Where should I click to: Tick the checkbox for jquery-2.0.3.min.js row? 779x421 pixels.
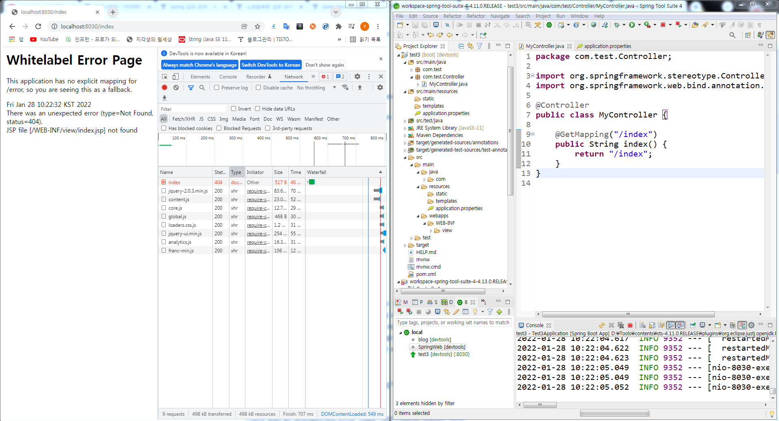tap(164, 191)
